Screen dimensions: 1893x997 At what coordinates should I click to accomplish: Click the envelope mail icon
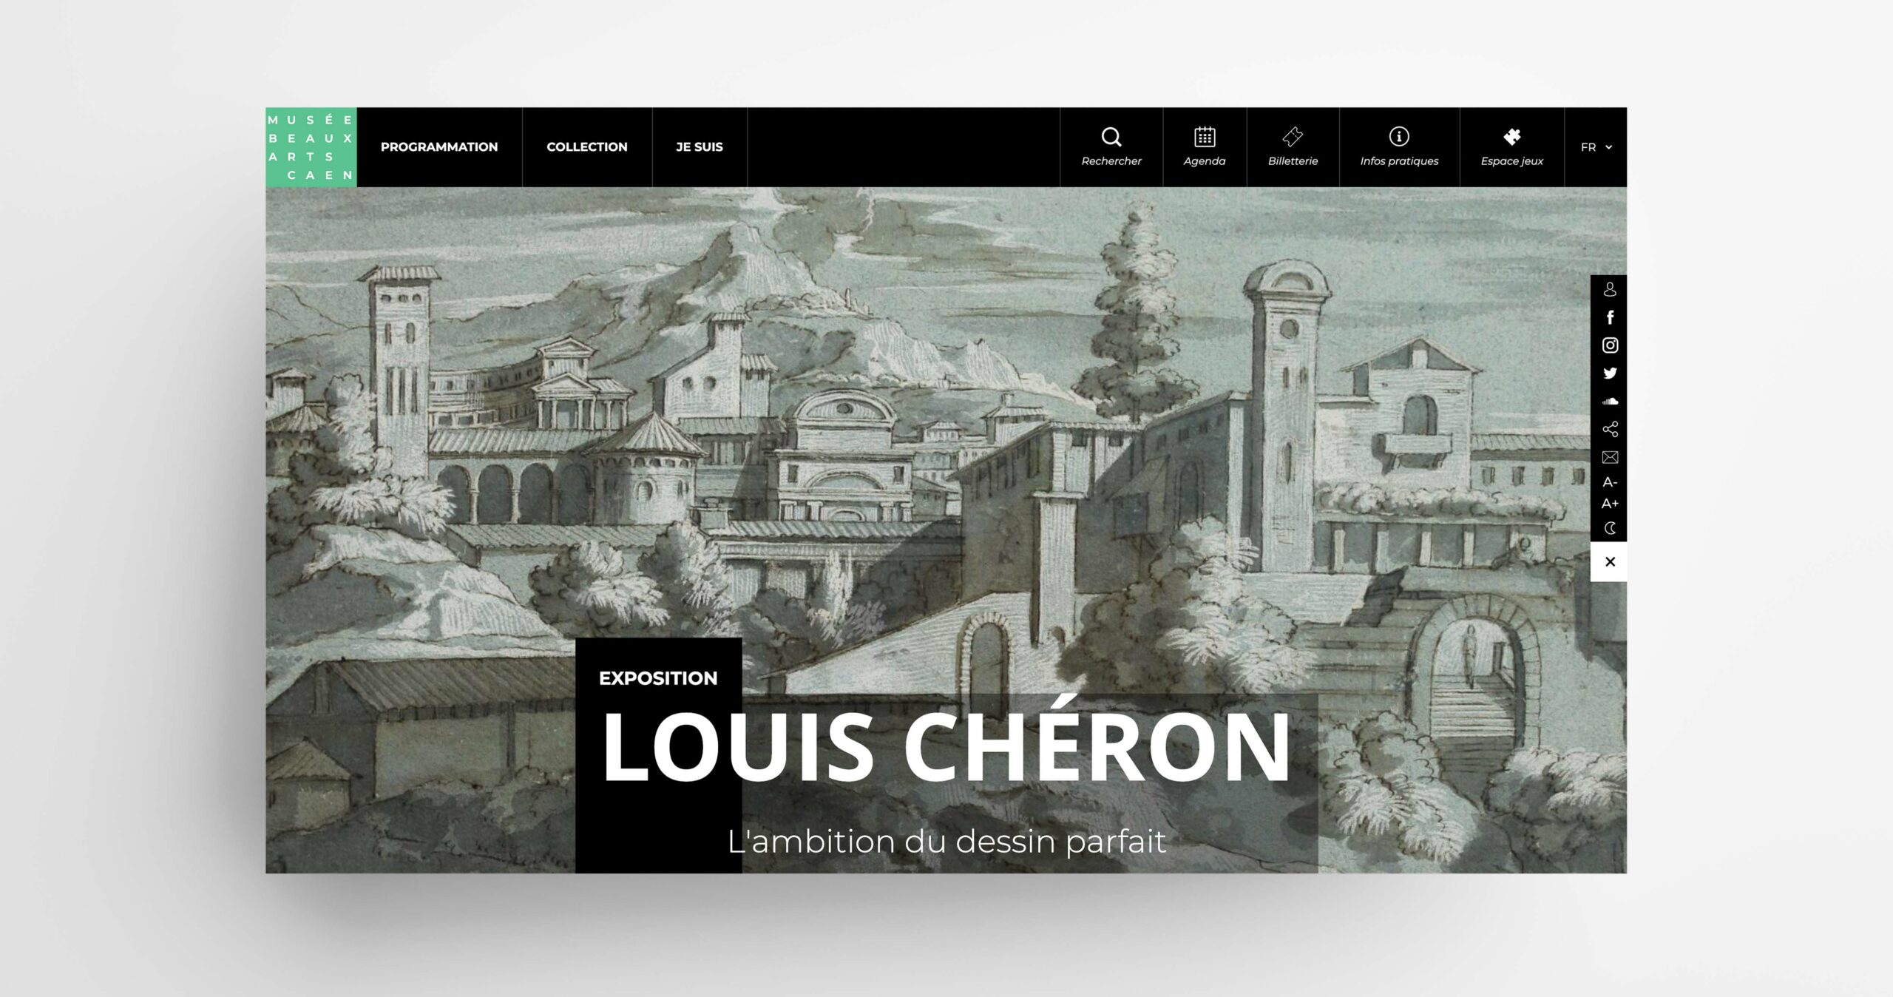[1610, 457]
